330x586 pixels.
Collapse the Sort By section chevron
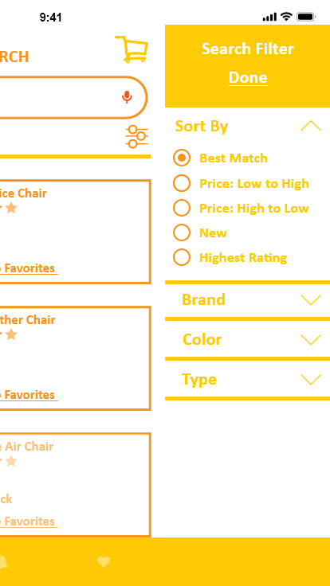pyautogui.click(x=311, y=126)
